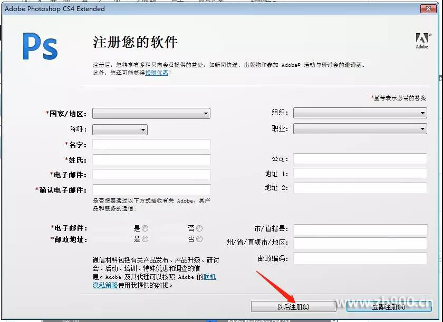Close the Adobe Photoshop CS4 registration dialog
The width and height of the screenshot is (443, 322).
pyautogui.click(x=428, y=8)
